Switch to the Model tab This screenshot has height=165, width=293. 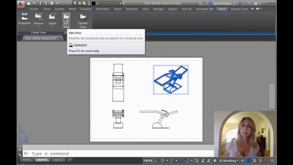coord(27,159)
